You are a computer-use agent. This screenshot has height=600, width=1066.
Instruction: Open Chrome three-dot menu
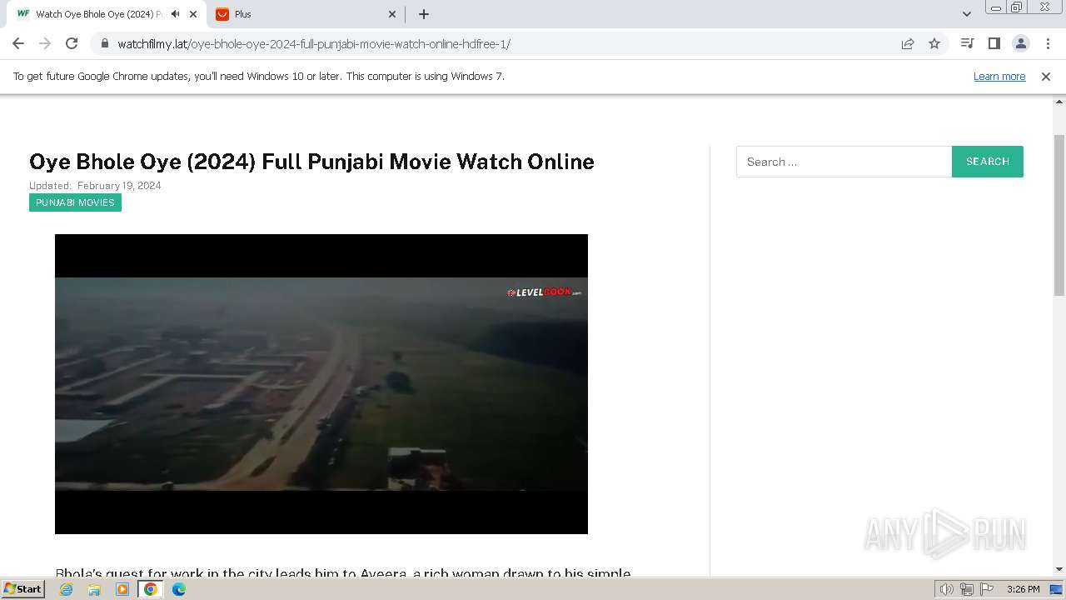(x=1048, y=43)
